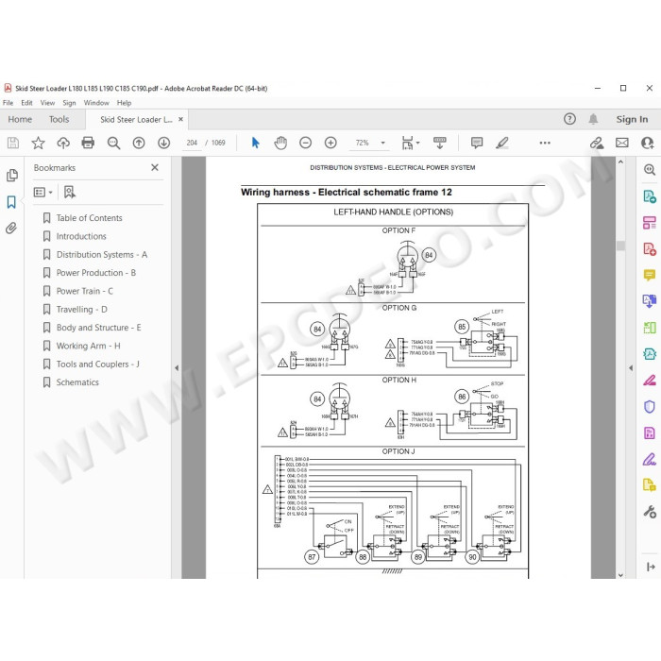Screen dimensions: 661x661
Task: Open the zoom level dropdown
Action: [382, 143]
